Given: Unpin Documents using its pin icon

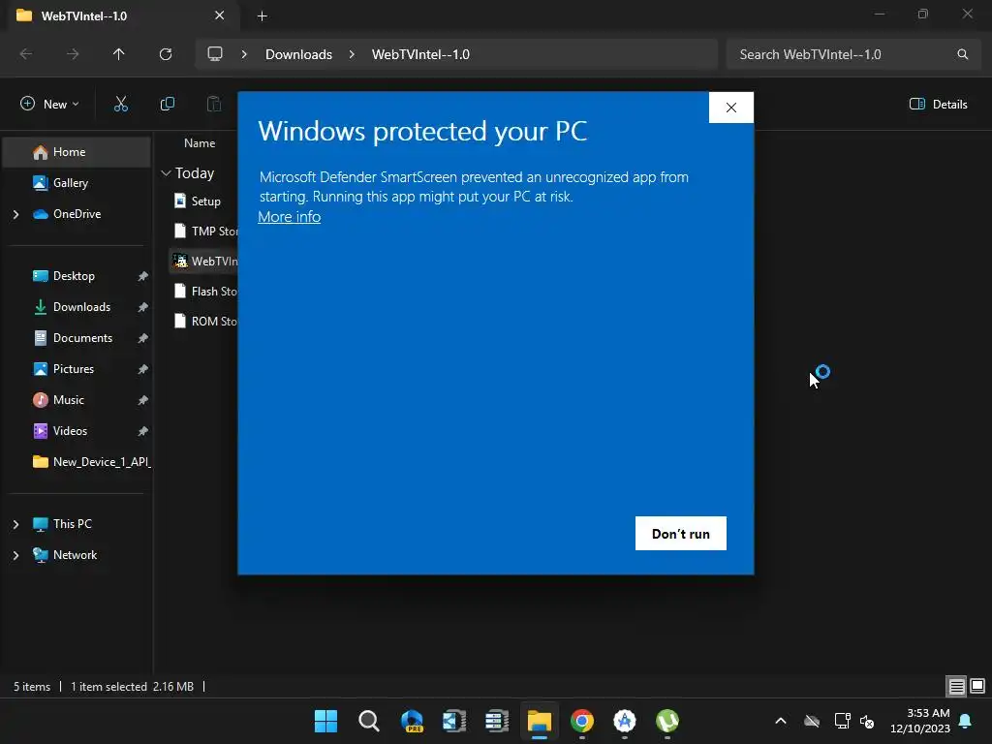Looking at the screenshot, I should pos(143,338).
